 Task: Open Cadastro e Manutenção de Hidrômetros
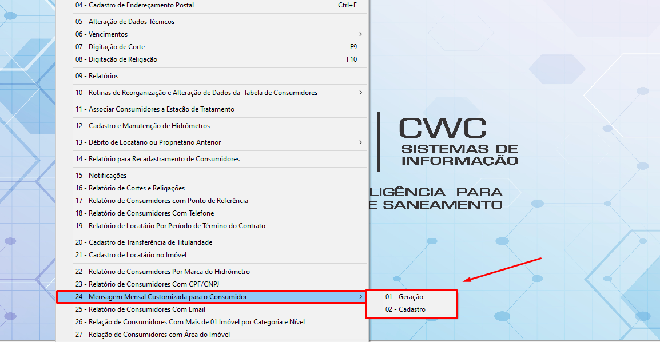click(142, 126)
